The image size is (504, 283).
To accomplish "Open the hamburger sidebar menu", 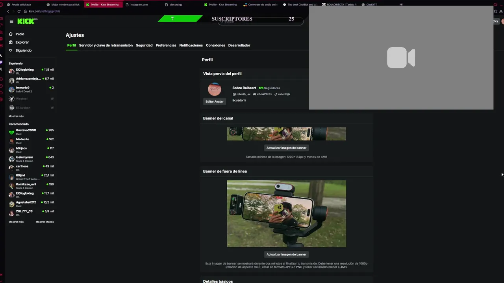I will click(x=11, y=21).
